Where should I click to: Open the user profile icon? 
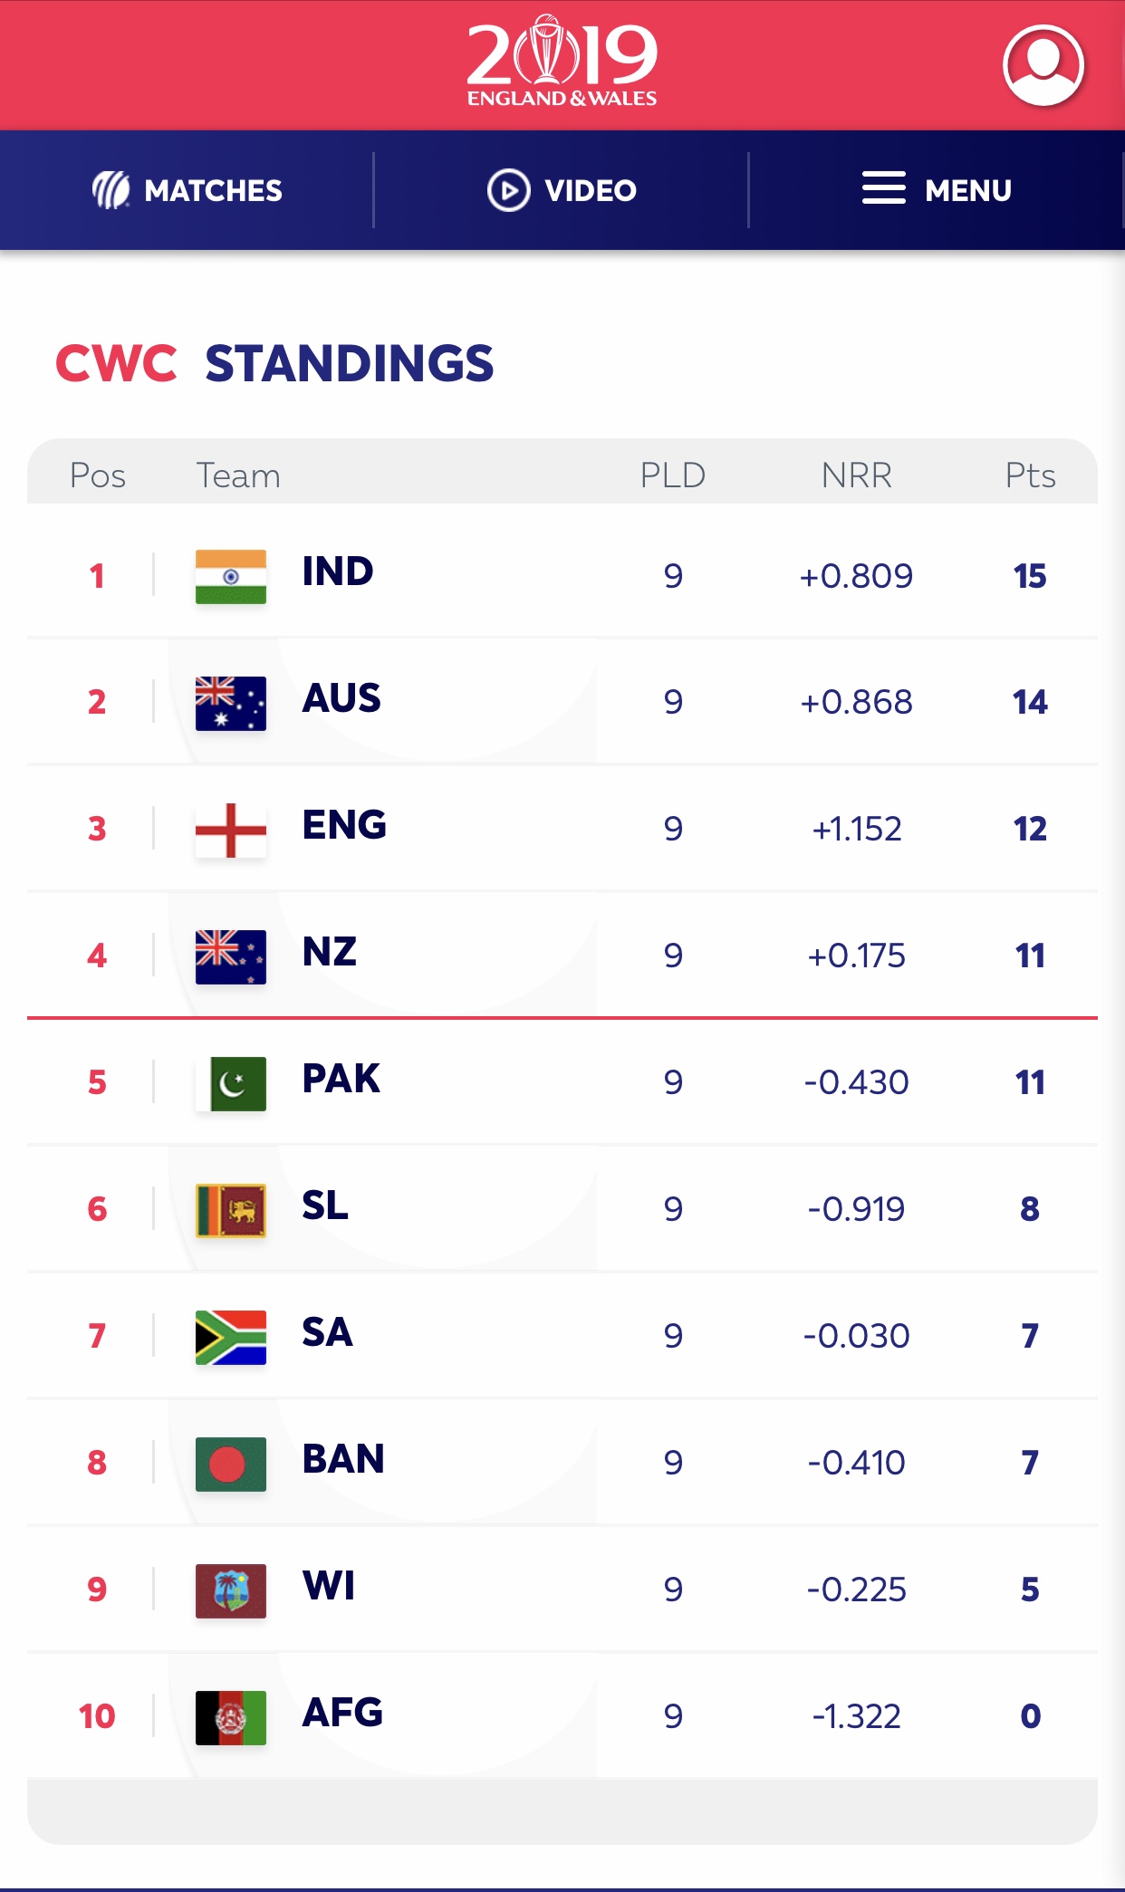click(x=1043, y=65)
